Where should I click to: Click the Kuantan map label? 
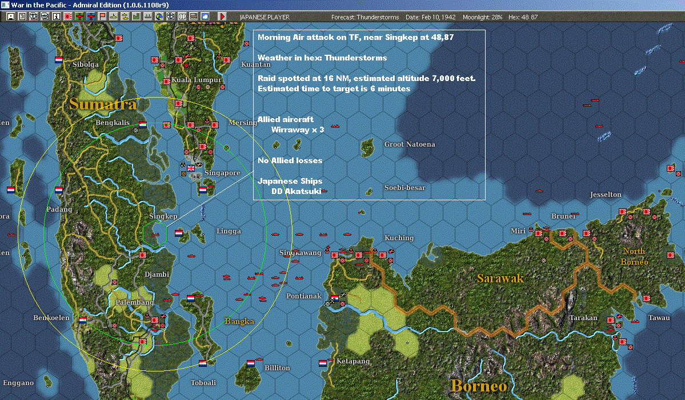(255, 64)
